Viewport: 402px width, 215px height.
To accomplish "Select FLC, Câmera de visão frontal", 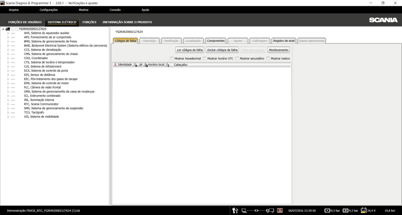I will [x=42, y=87].
